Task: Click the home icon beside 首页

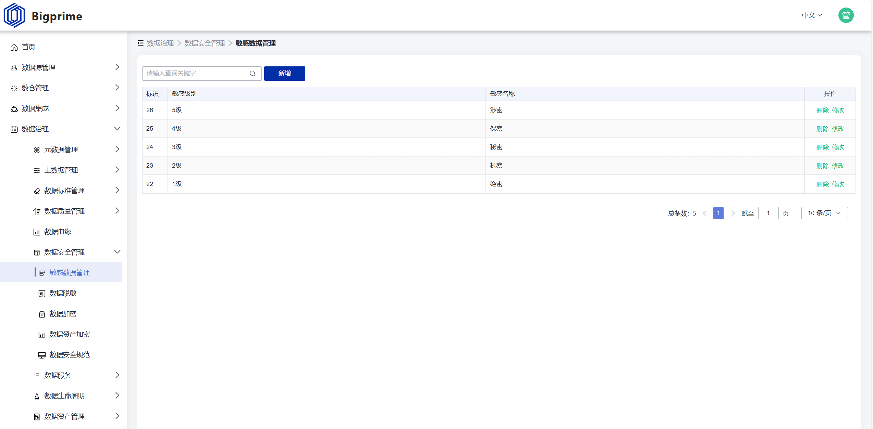Action: 14,47
